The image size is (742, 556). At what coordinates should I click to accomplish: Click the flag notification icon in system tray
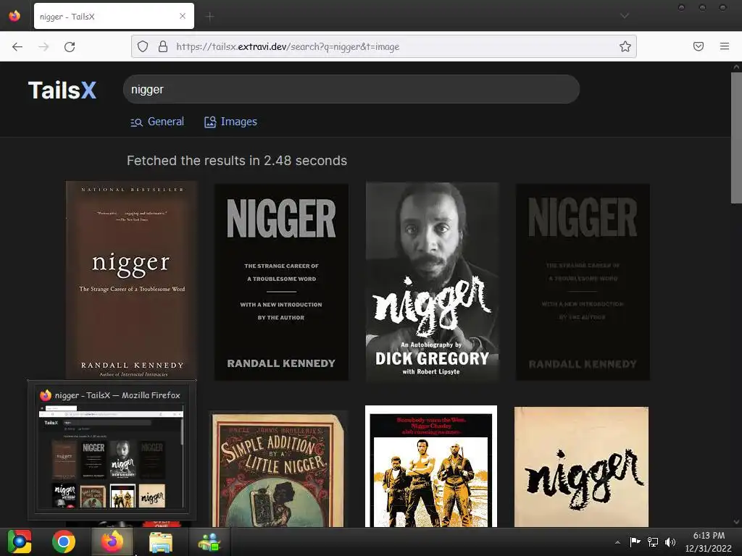tap(635, 542)
